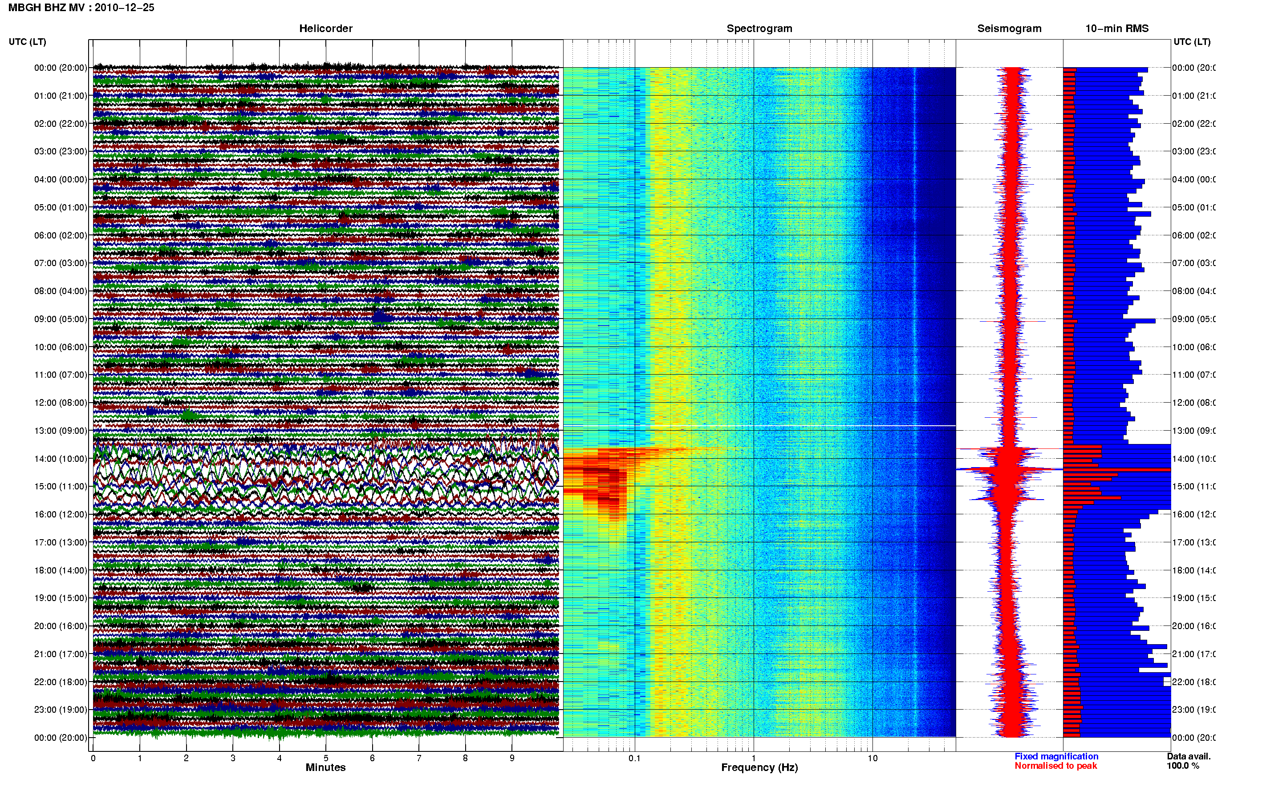Image resolution: width=1266 pixels, height=791 pixels.
Task: Click the left 20:00 (16:00) time label
Action: click(x=61, y=626)
